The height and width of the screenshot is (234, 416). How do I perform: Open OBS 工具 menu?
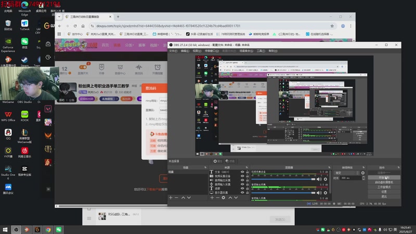261,51
